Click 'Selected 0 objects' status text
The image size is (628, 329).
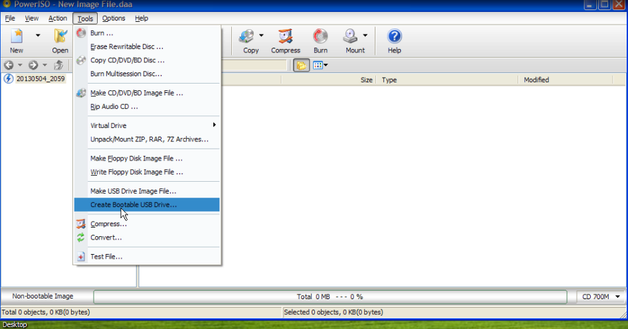(x=333, y=312)
